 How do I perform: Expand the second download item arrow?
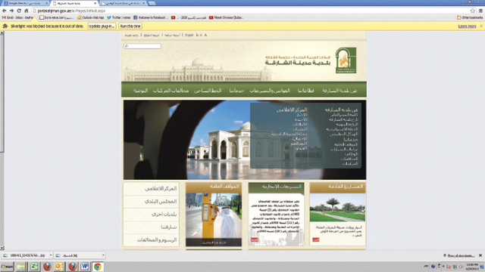(103, 255)
